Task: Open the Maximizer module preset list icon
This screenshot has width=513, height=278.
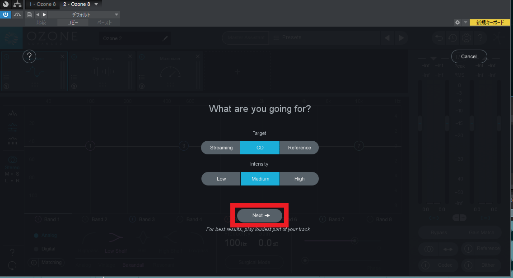Action: [x=142, y=77]
